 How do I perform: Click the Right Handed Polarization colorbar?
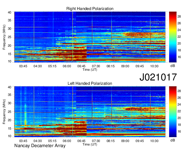pos(173,37)
